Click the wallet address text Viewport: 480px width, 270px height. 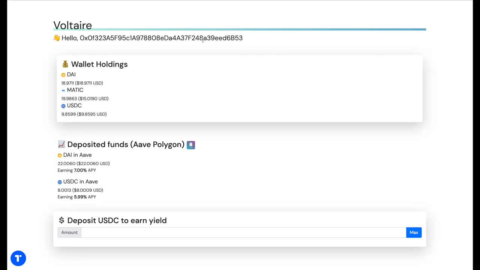(161, 38)
